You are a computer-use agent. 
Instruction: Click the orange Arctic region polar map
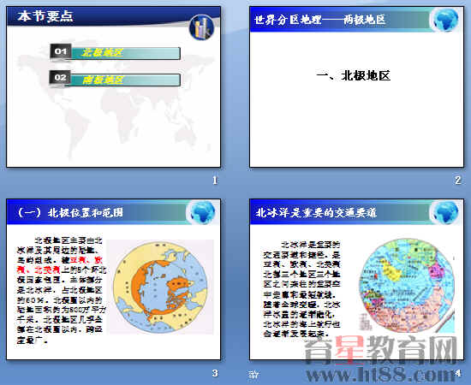pyautogui.click(x=160, y=287)
